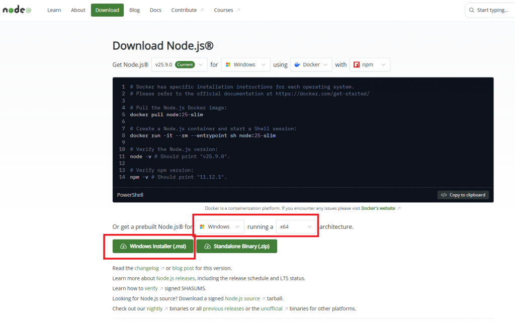Click download icon on Windows Installer button

(123, 246)
